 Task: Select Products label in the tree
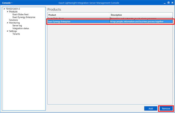pos(13,12)
